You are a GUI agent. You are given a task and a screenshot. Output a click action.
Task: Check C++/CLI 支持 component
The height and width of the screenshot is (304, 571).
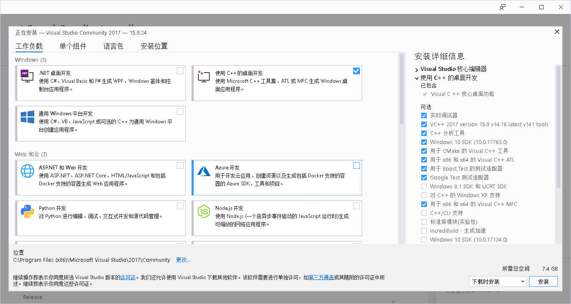[x=424, y=213]
